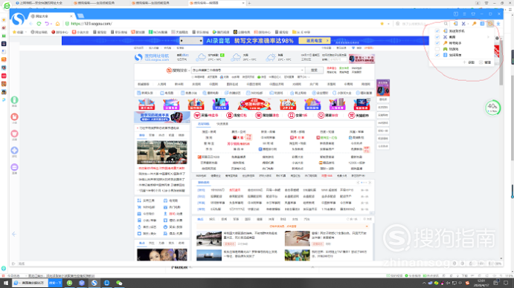Collapse sidebar with left arrow icon
This screenshot has height=288, width=514.
point(14,234)
